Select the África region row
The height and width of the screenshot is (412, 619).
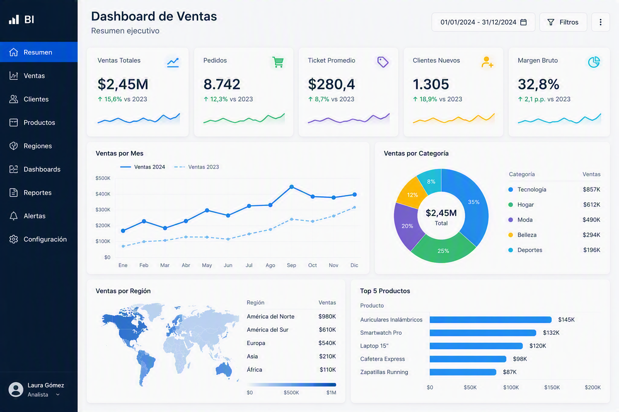[291, 370]
